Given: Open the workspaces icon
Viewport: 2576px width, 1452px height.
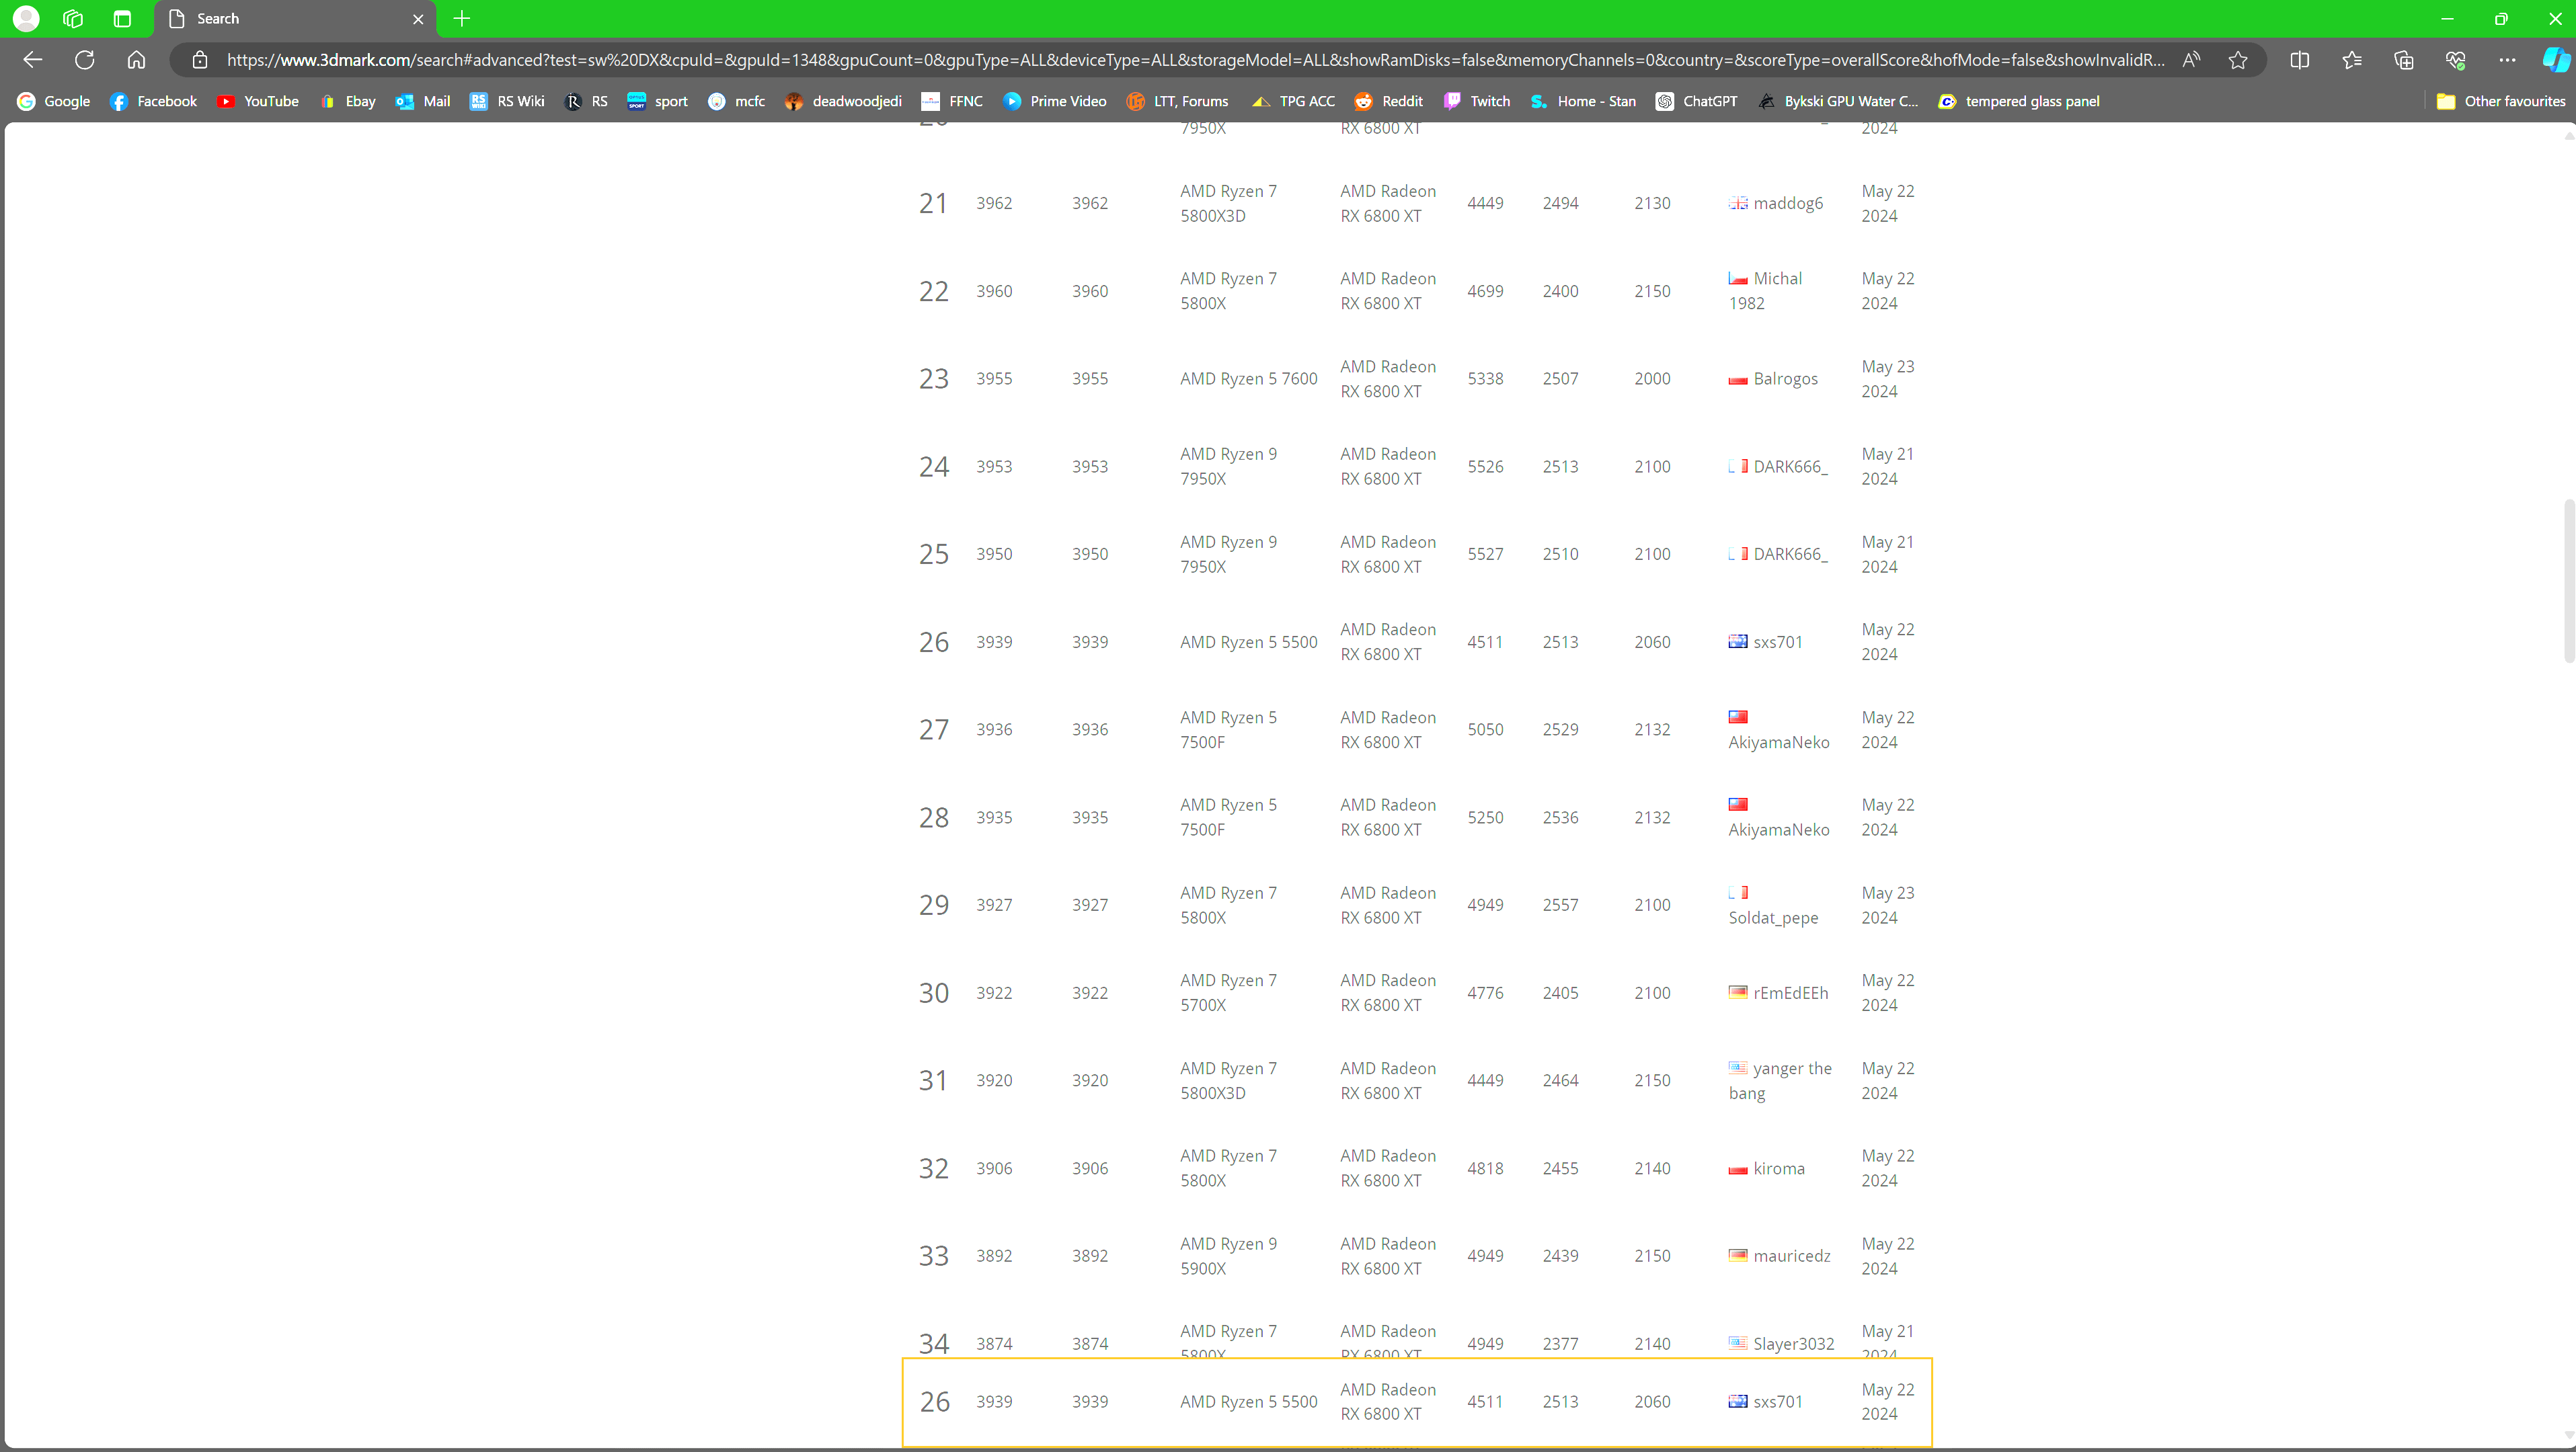Looking at the screenshot, I should 73,18.
